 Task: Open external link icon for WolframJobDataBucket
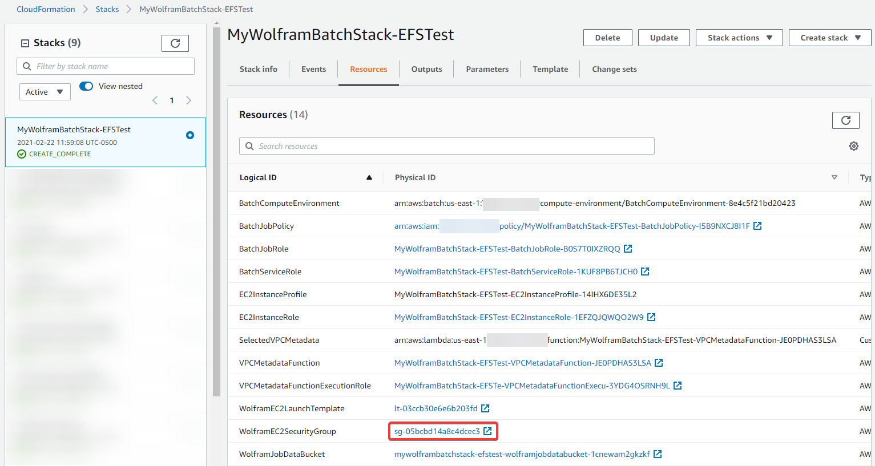click(658, 454)
